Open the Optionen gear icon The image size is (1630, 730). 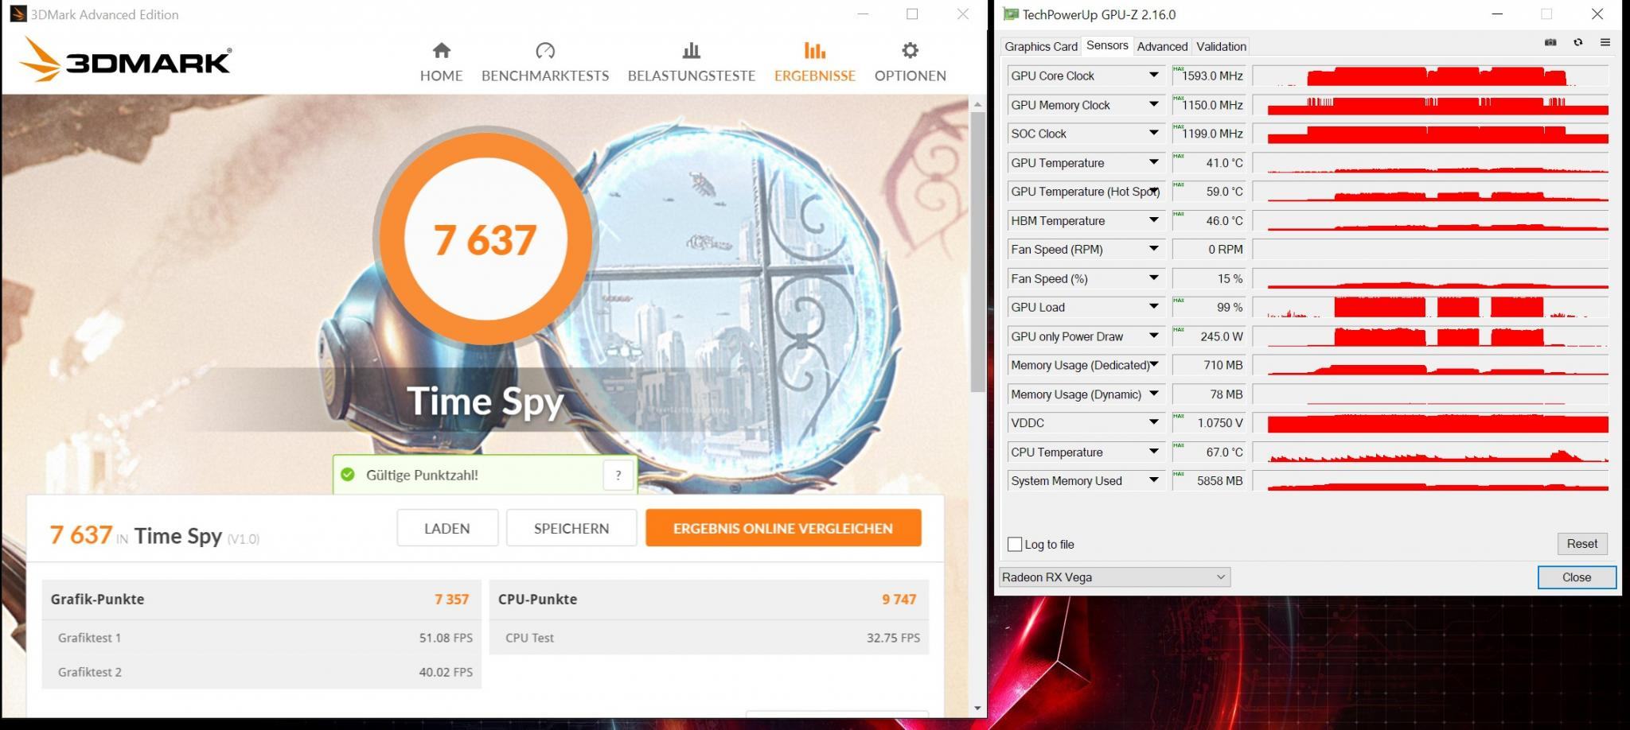point(910,51)
